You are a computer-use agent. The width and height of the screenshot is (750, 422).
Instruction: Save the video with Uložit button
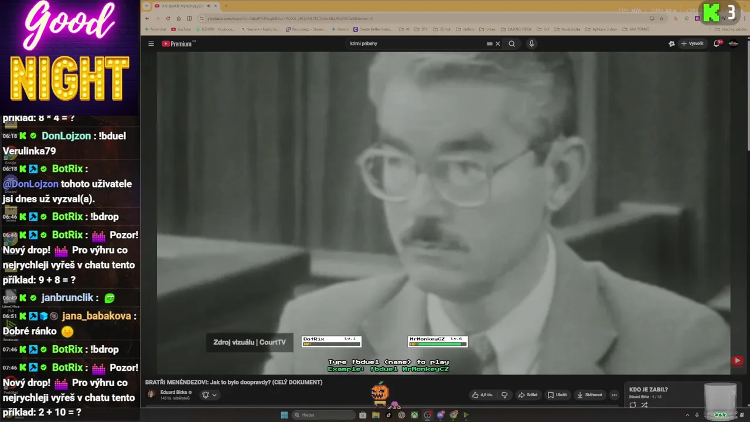557,395
